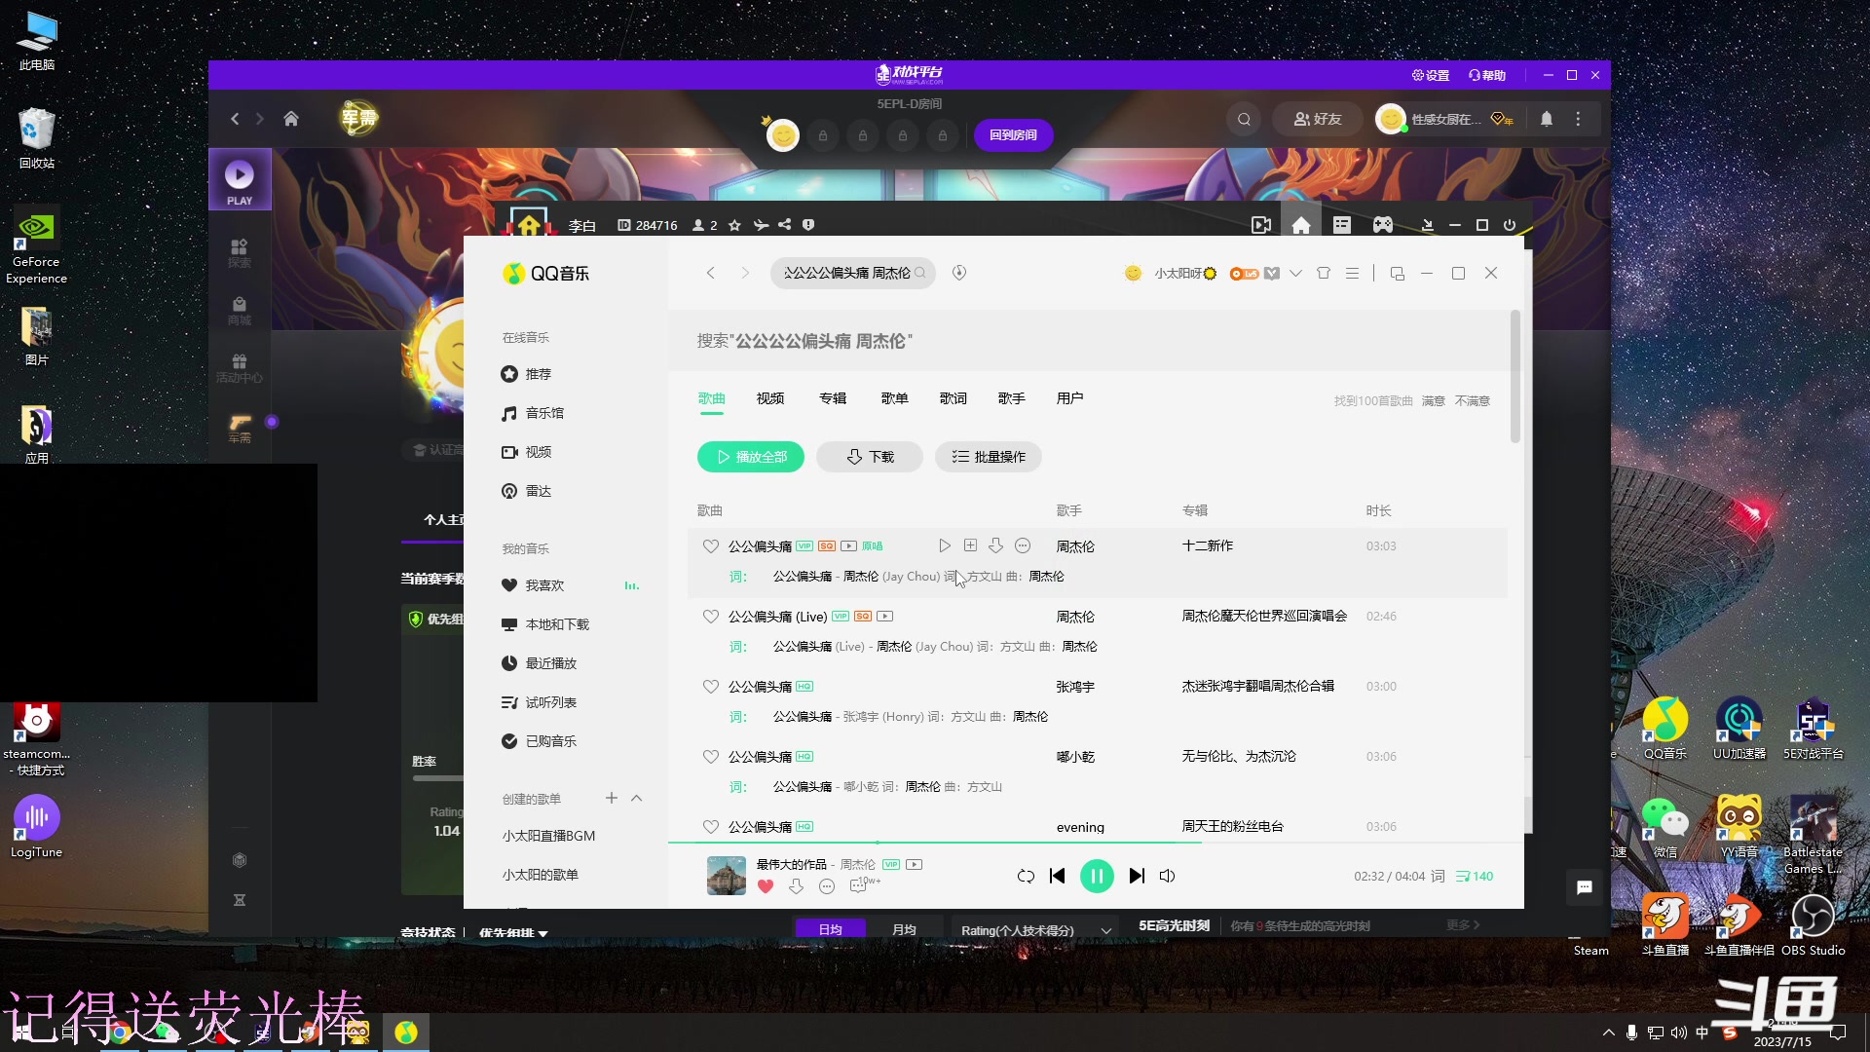This screenshot has width=1870, height=1052.
Task: Open list panel icon in 李白 room toolbar
Action: [x=1342, y=225]
